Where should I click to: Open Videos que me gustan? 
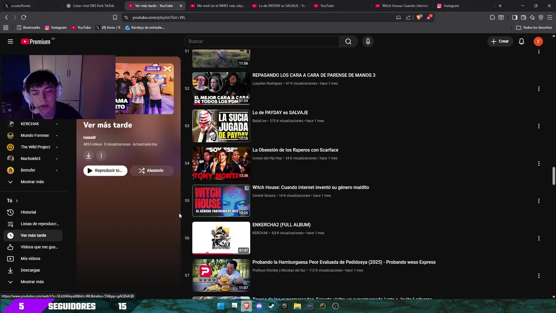[x=33, y=247]
